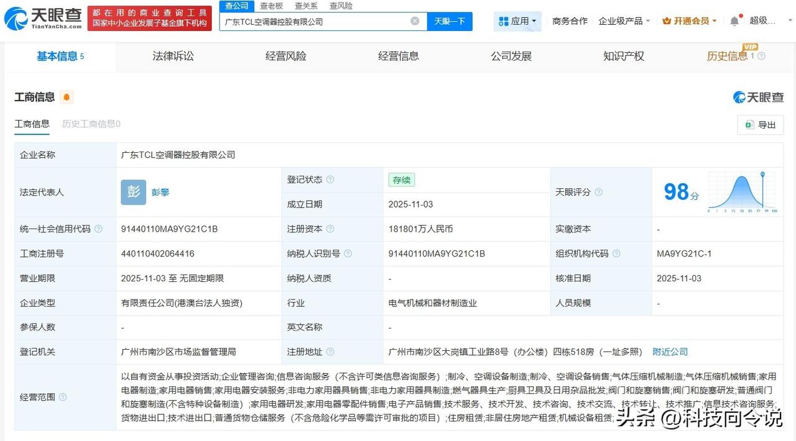
Task: Open legal representative 彭攀 link
Action: pos(160,192)
